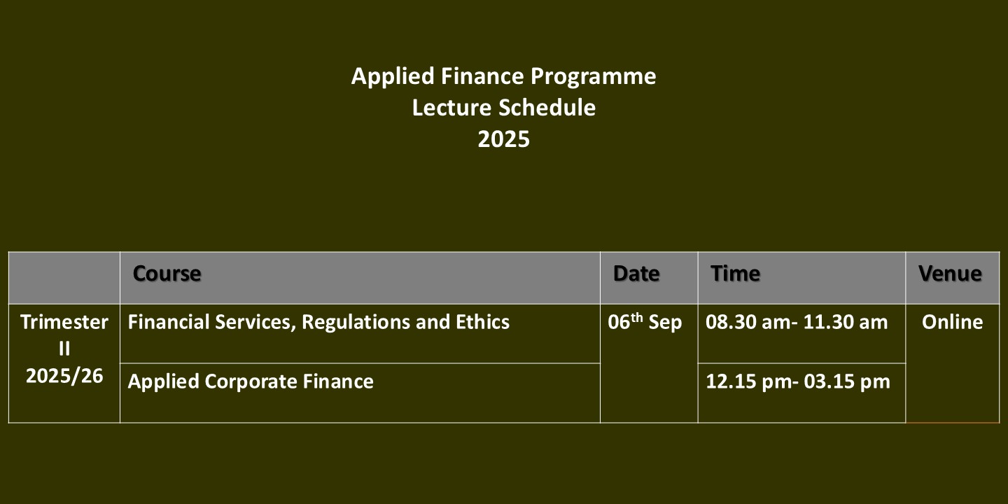The height and width of the screenshot is (504, 1008).
Task: Click the 2025 year text
Action: coord(503,139)
